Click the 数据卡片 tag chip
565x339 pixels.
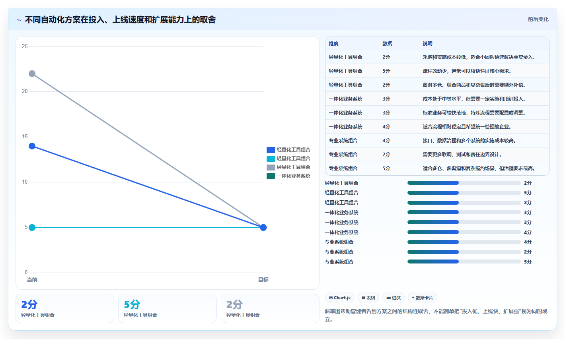423,298
